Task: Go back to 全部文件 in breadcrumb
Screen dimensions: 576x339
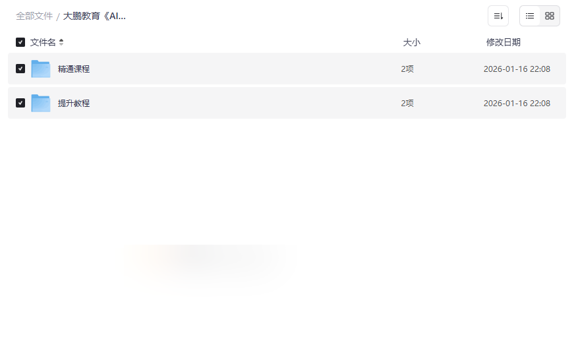Action: tap(34, 16)
